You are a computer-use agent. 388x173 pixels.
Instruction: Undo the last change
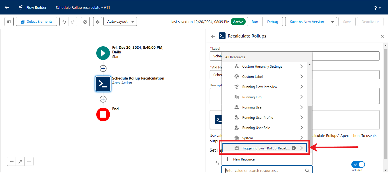click(x=64, y=22)
